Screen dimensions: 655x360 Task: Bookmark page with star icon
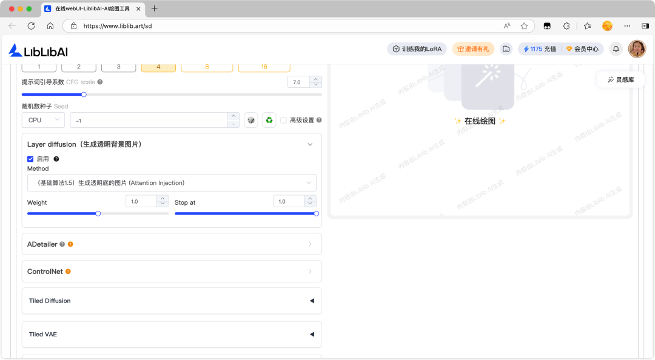524,26
